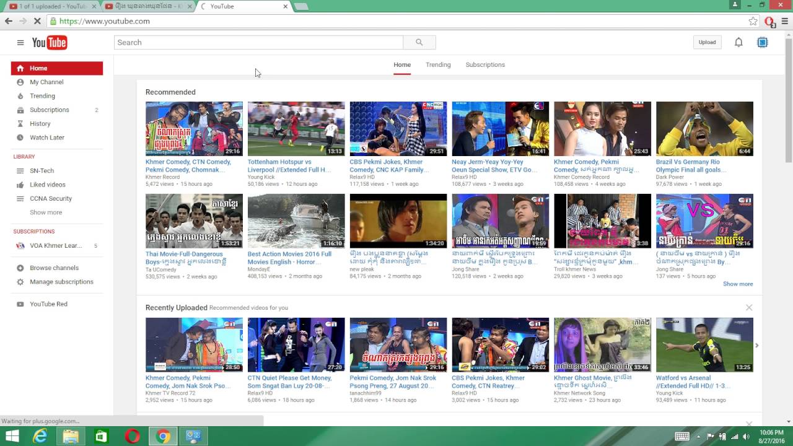Show next Recently Uploaded videos arrow

tap(756, 345)
